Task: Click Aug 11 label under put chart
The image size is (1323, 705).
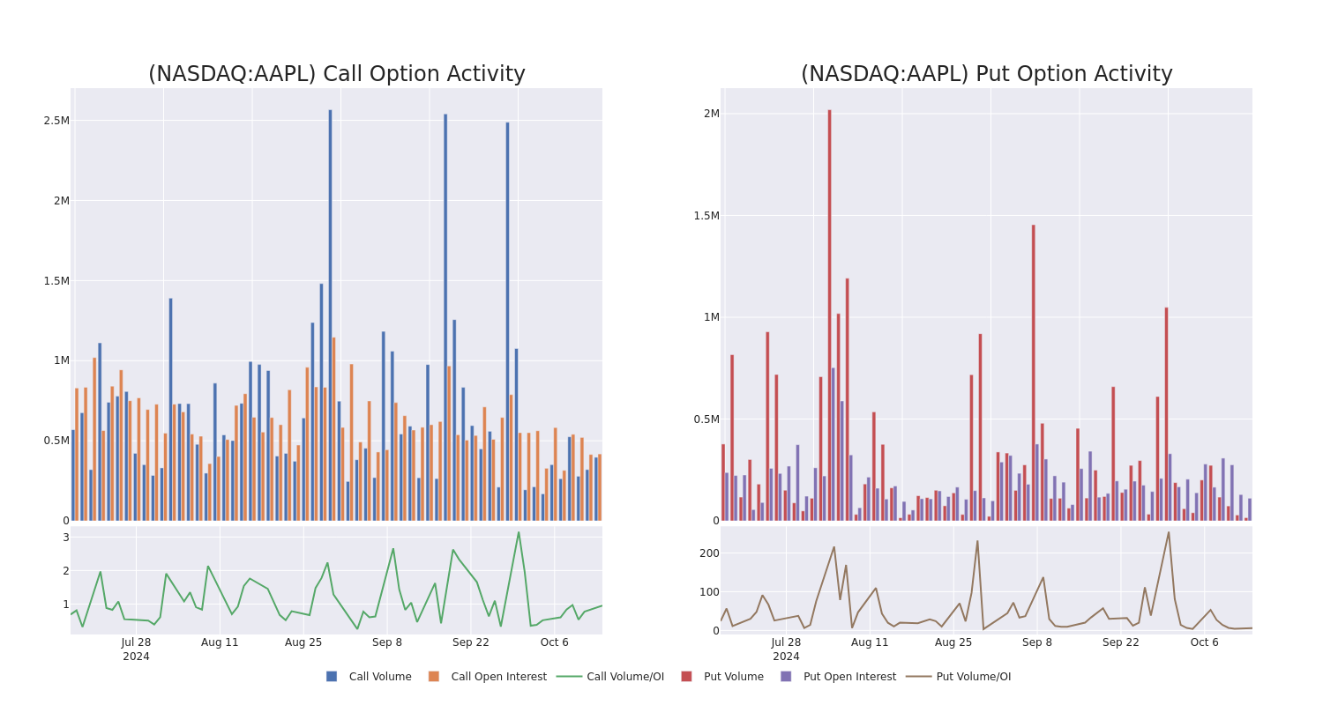Action: click(x=870, y=642)
